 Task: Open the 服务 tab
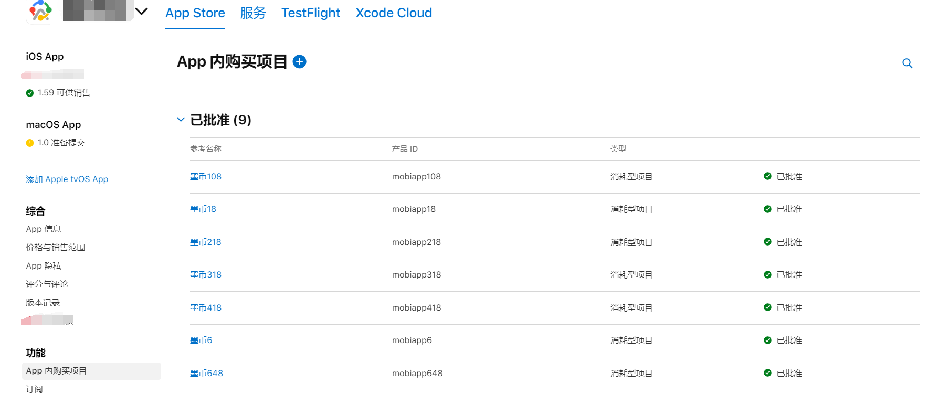[253, 13]
